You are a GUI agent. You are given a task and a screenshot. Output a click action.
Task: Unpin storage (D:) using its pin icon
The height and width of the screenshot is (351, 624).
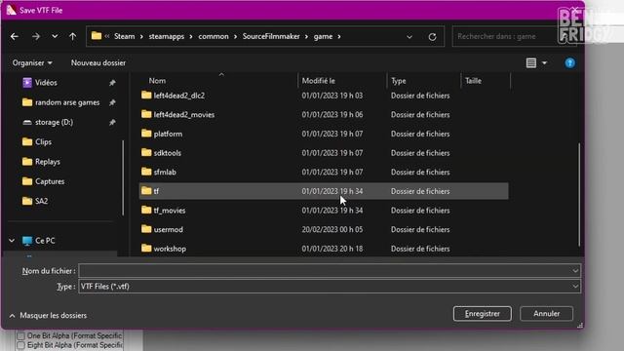pyautogui.click(x=112, y=123)
